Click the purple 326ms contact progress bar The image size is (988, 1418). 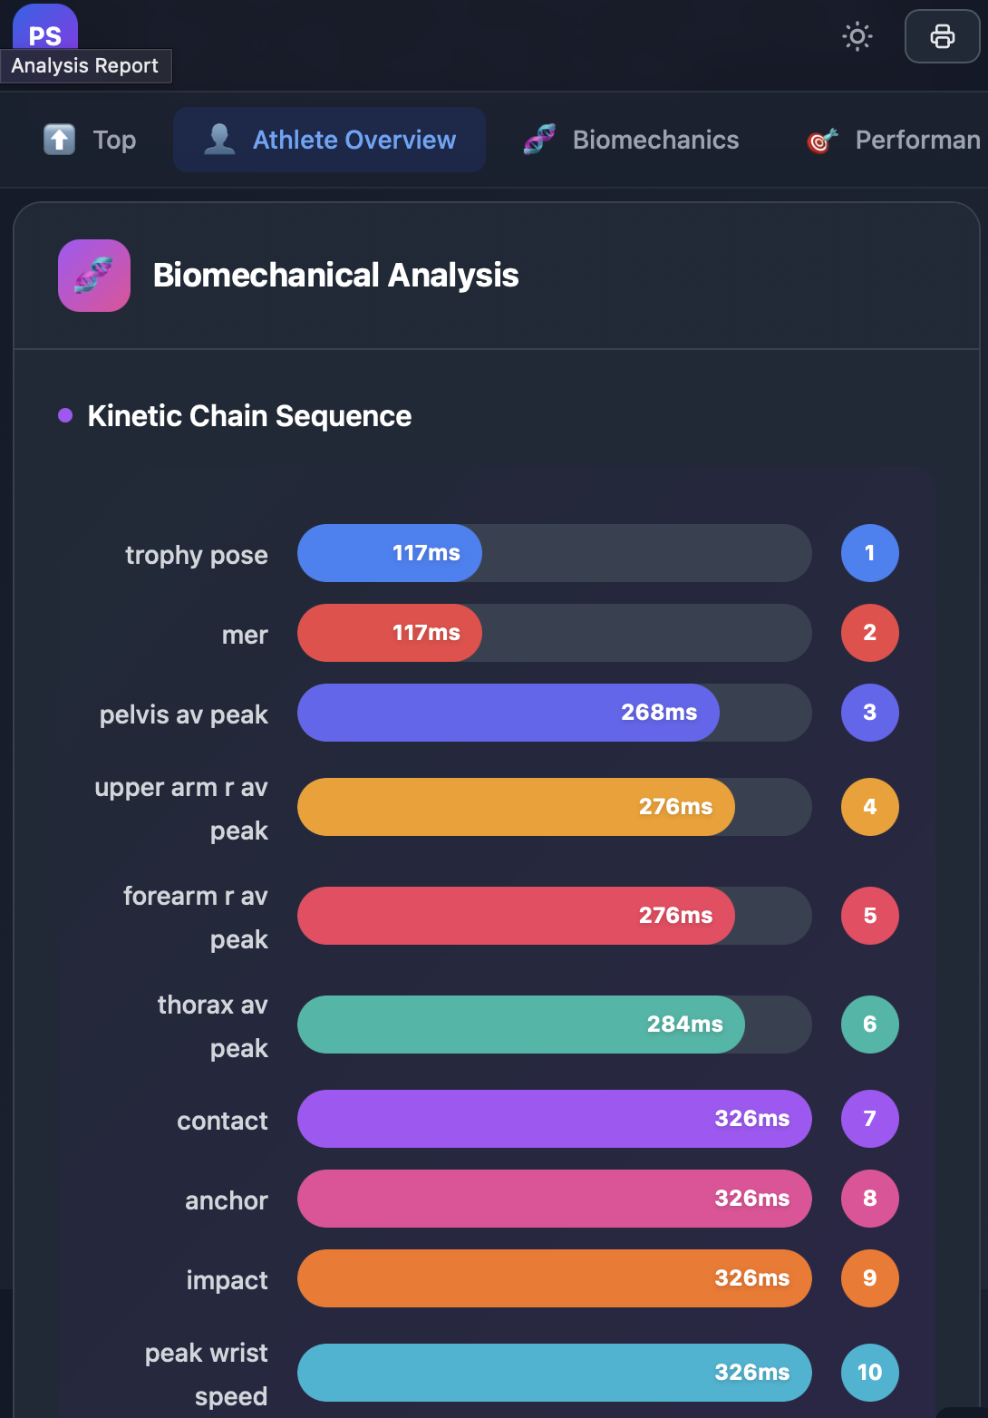[x=554, y=1119]
